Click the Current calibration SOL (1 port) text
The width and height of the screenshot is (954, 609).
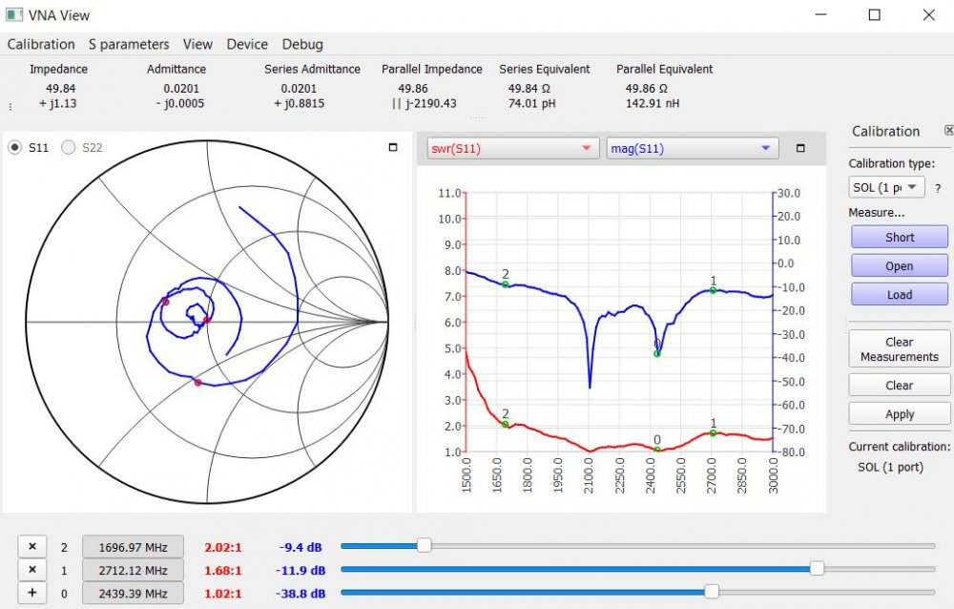pyautogui.click(x=891, y=467)
